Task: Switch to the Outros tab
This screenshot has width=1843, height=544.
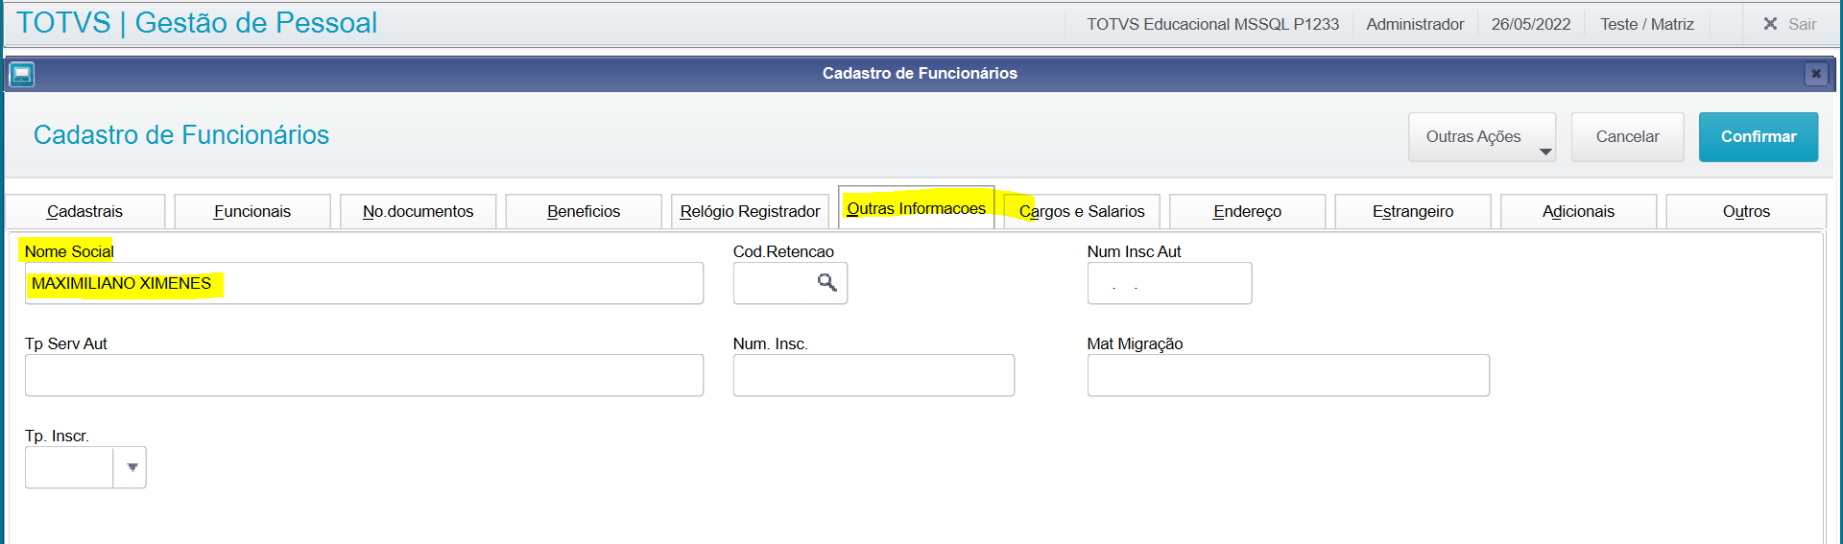Action: [1746, 211]
